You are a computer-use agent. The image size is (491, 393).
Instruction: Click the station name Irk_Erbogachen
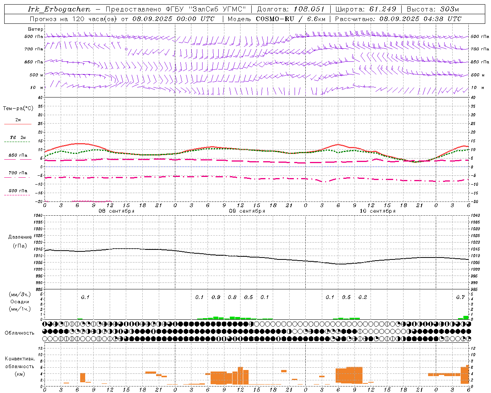point(59,9)
